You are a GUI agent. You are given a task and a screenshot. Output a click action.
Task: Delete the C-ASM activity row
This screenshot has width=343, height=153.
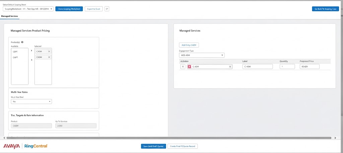(x=183, y=67)
